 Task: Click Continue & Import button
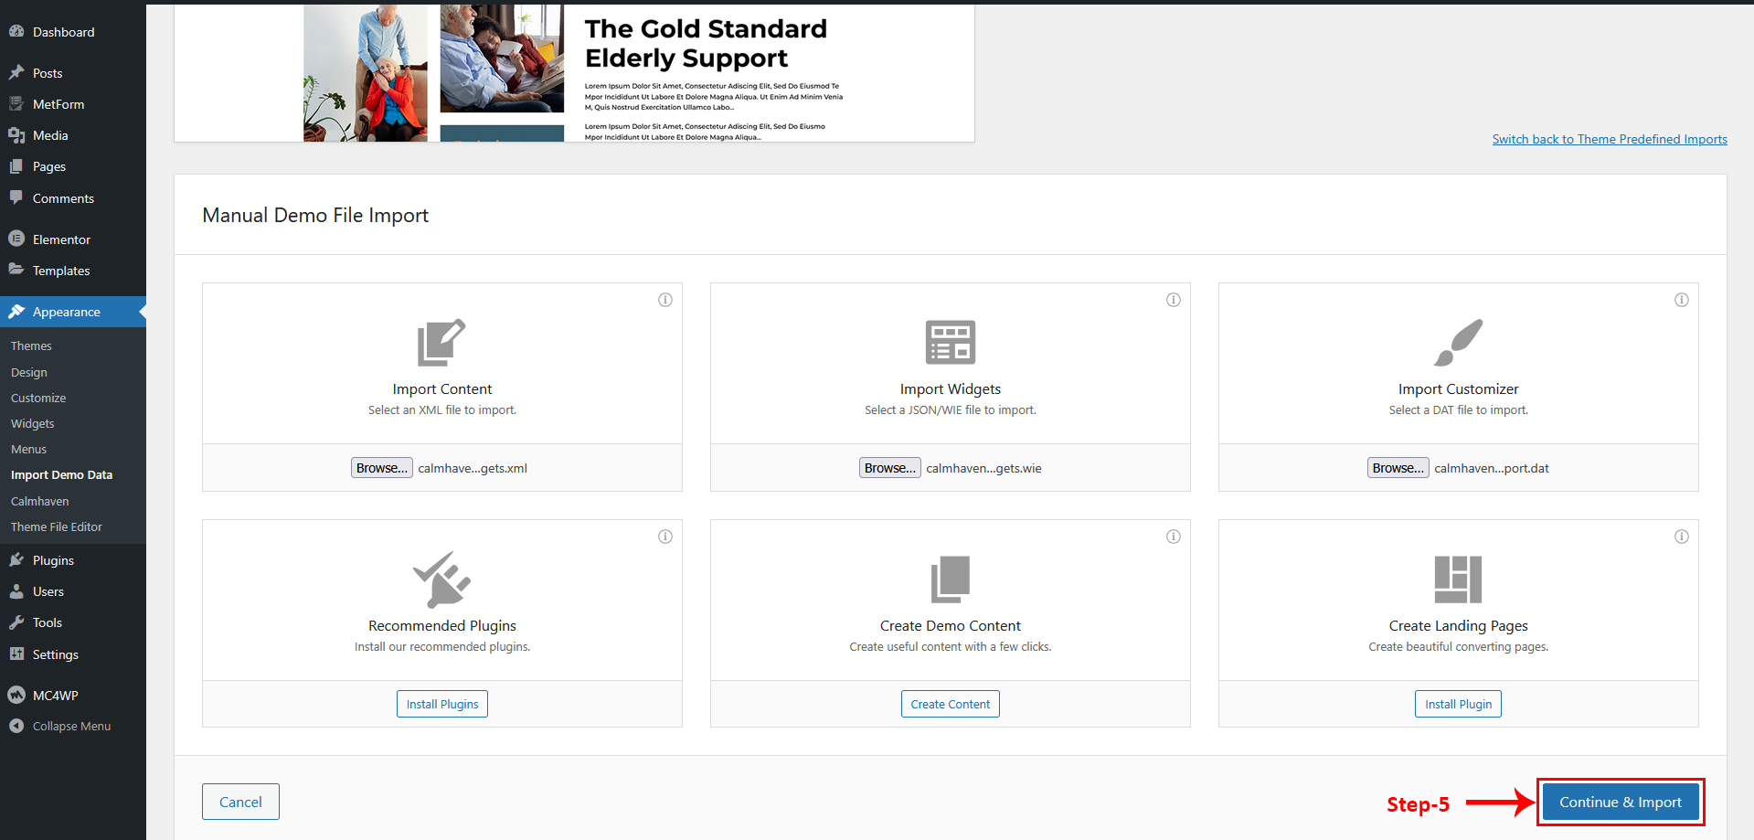click(x=1620, y=803)
